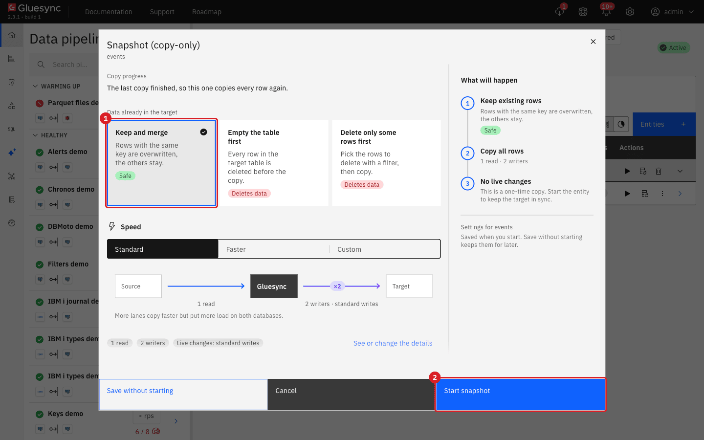Open the notifications bell
This screenshot has width=704, height=440.
tap(607, 12)
